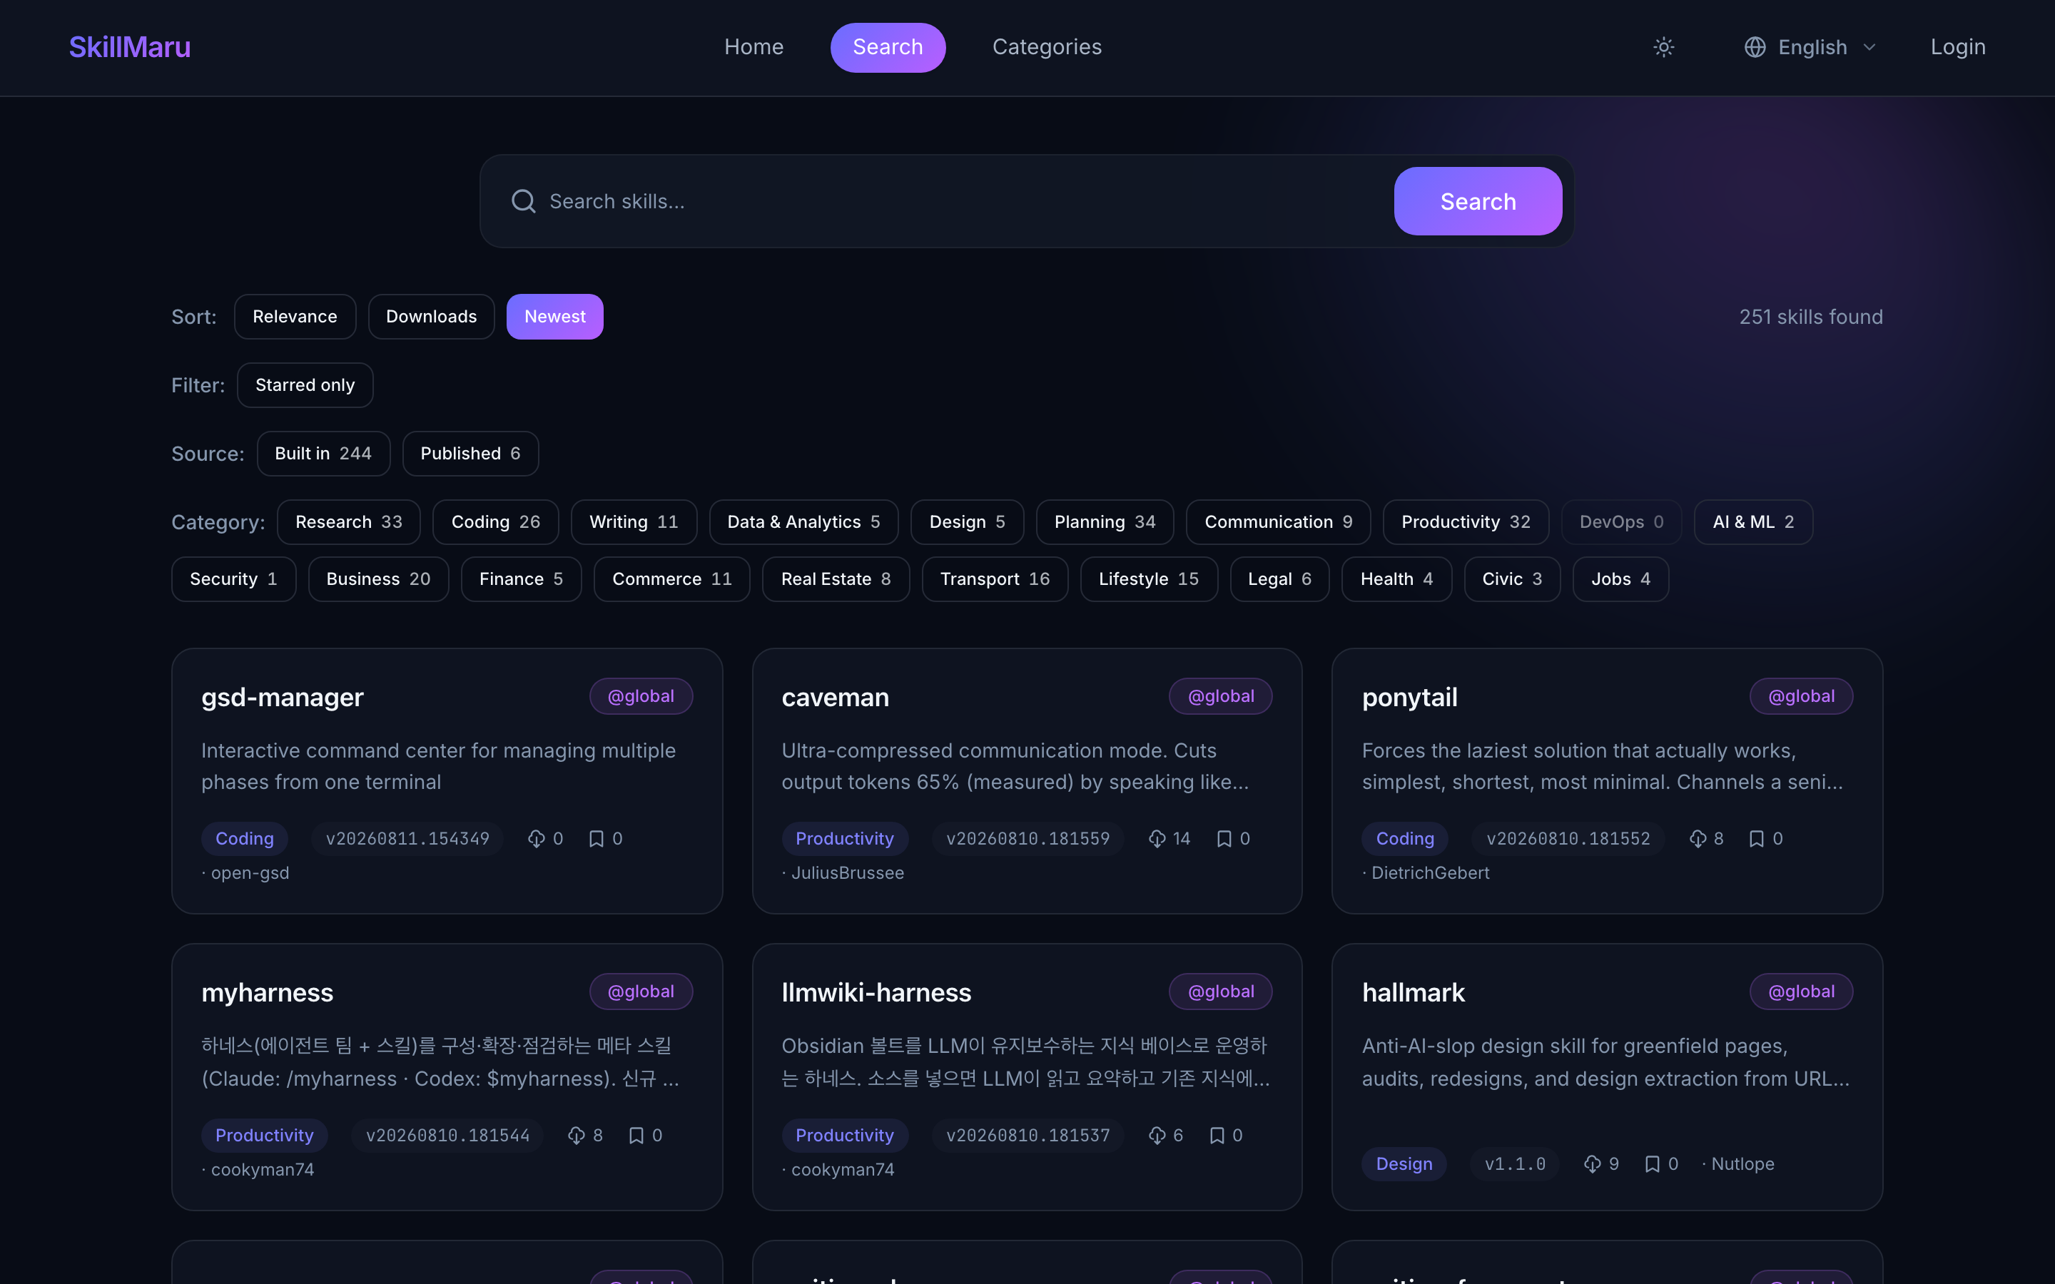Click download icon on ponytail card
Viewport: 2055px width, 1284px height.
pos(1698,839)
